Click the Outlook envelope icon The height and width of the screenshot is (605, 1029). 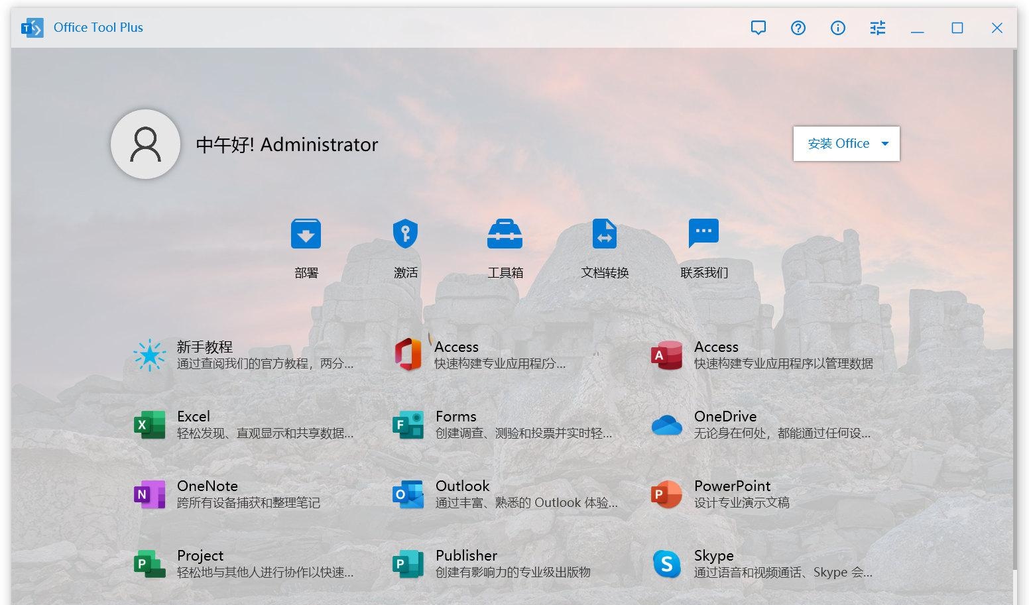(x=408, y=494)
